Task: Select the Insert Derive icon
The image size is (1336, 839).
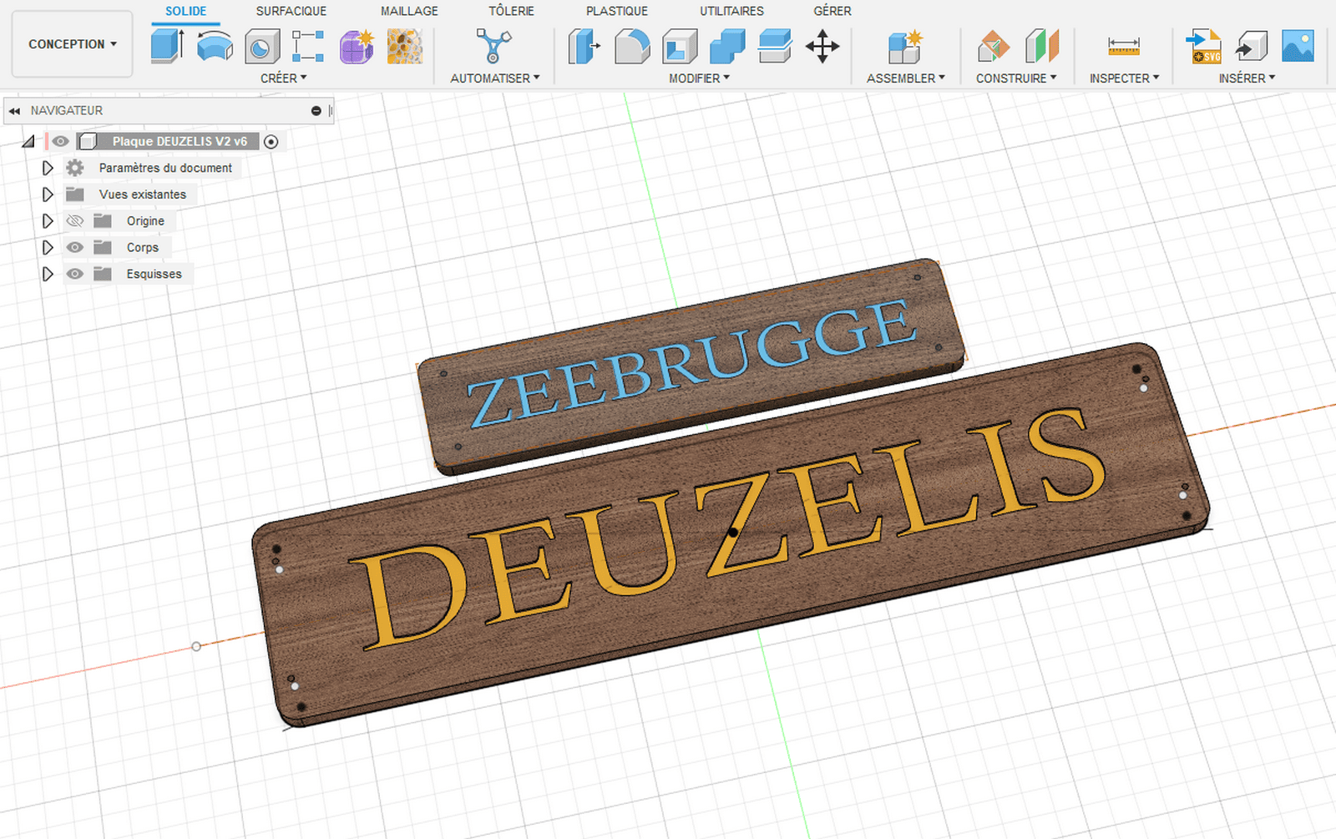Action: click(x=1251, y=47)
